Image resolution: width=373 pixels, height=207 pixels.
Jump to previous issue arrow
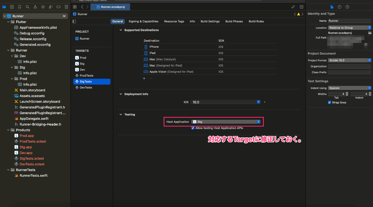[x=295, y=14]
